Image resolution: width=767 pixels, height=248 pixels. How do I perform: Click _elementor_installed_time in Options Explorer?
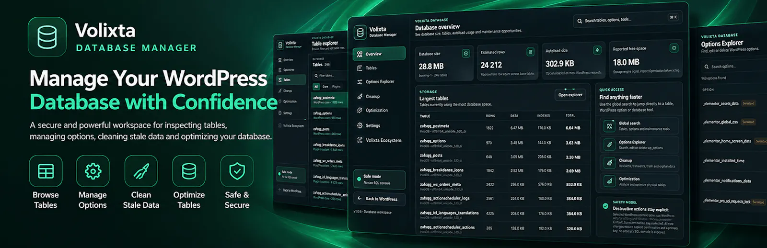pos(723,161)
